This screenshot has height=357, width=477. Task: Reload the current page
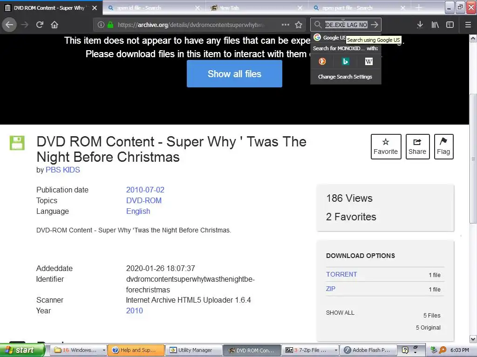point(40,25)
